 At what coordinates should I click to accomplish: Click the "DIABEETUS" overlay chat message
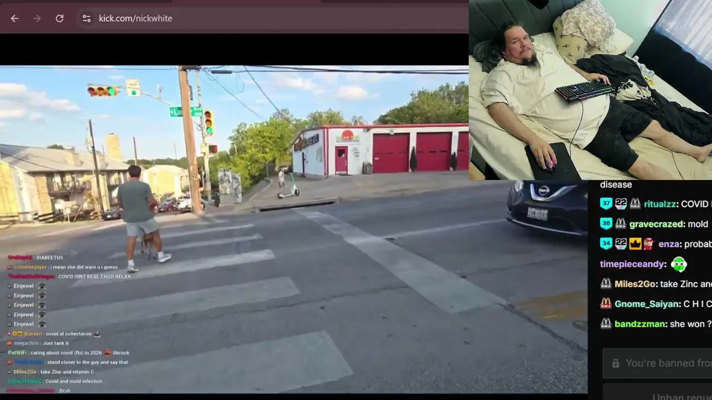(x=50, y=258)
